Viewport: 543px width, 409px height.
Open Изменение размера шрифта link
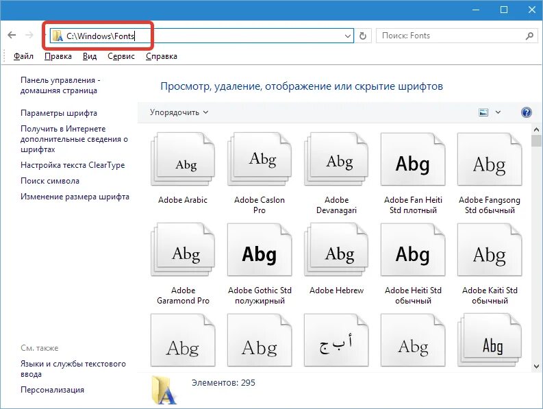point(75,197)
